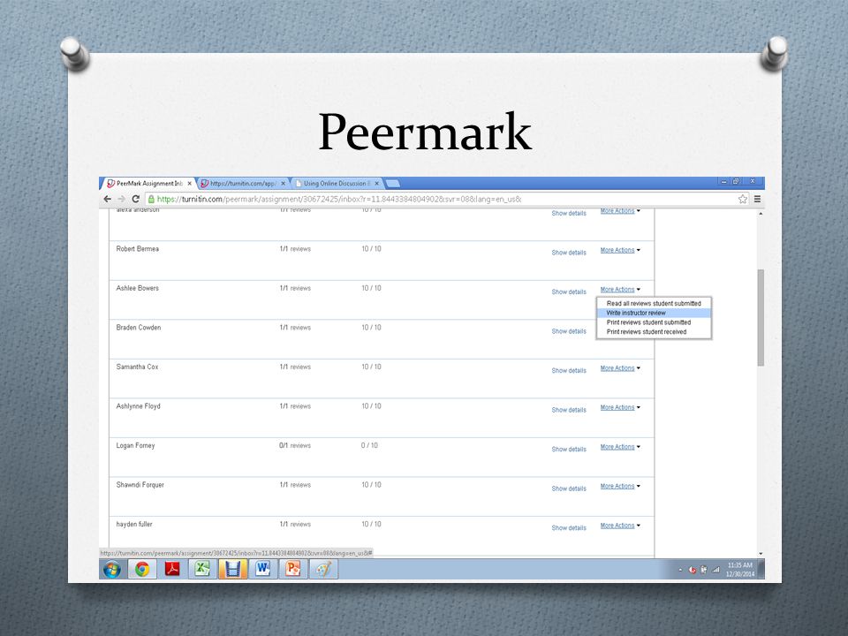The height and width of the screenshot is (636, 848).
Task: Select student name Braden Cowden
Action: click(x=139, y=328)
